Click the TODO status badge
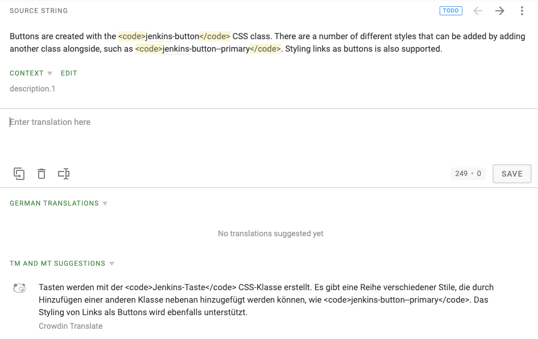Screen dimensions: 538x339 point(450,10)
